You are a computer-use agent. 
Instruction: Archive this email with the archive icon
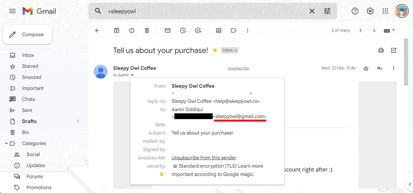pyautogui.click(x=117, y=31)
